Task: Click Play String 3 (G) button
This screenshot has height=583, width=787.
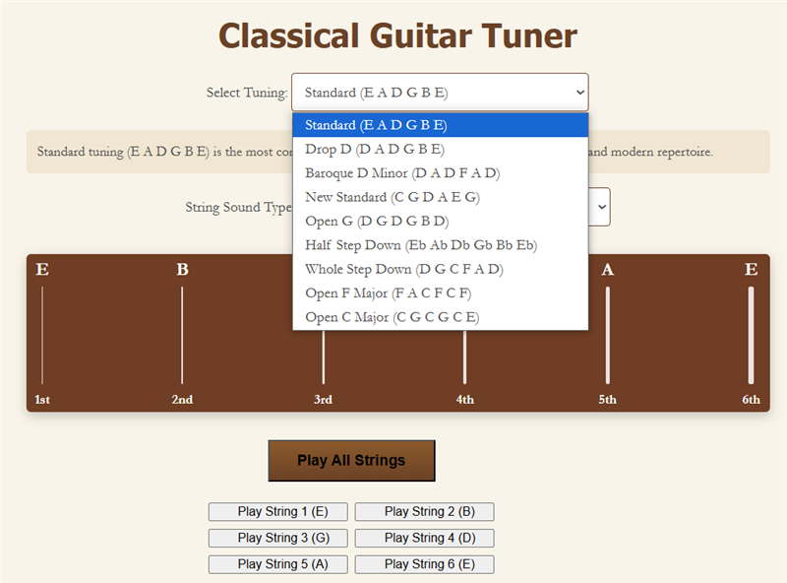Action: tap(278, 538)
